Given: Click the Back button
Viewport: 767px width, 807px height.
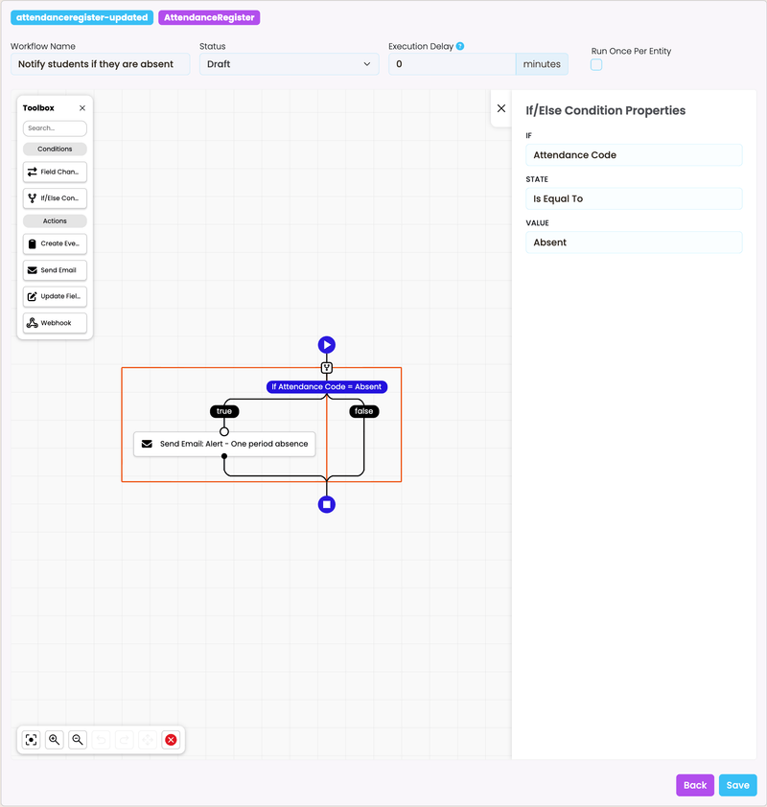Looking at the screenshot, I should [x=695, y=785].
